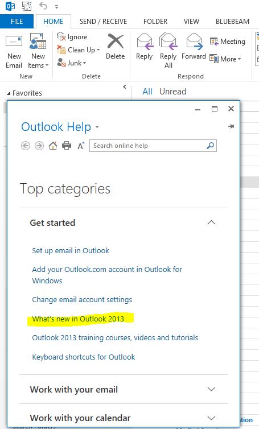Open the FILE backstage tab
The image size is (259, 429).
click(x=17, y=22)
